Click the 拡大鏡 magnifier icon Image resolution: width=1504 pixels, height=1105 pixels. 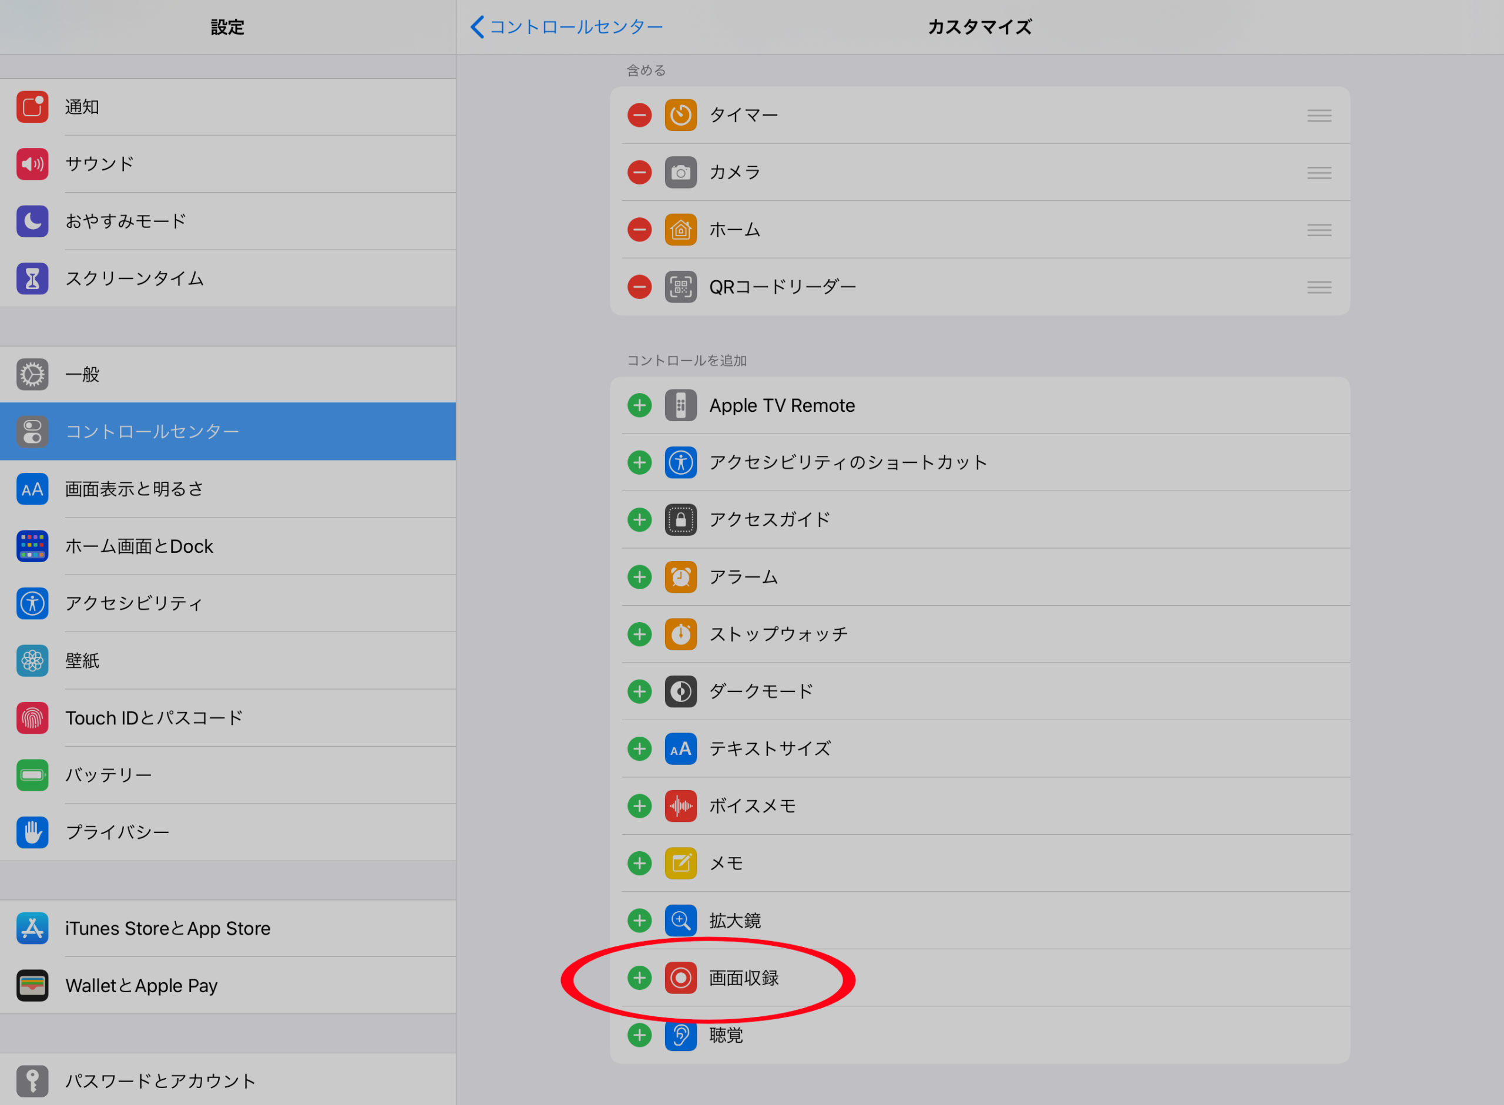point(680,921)
